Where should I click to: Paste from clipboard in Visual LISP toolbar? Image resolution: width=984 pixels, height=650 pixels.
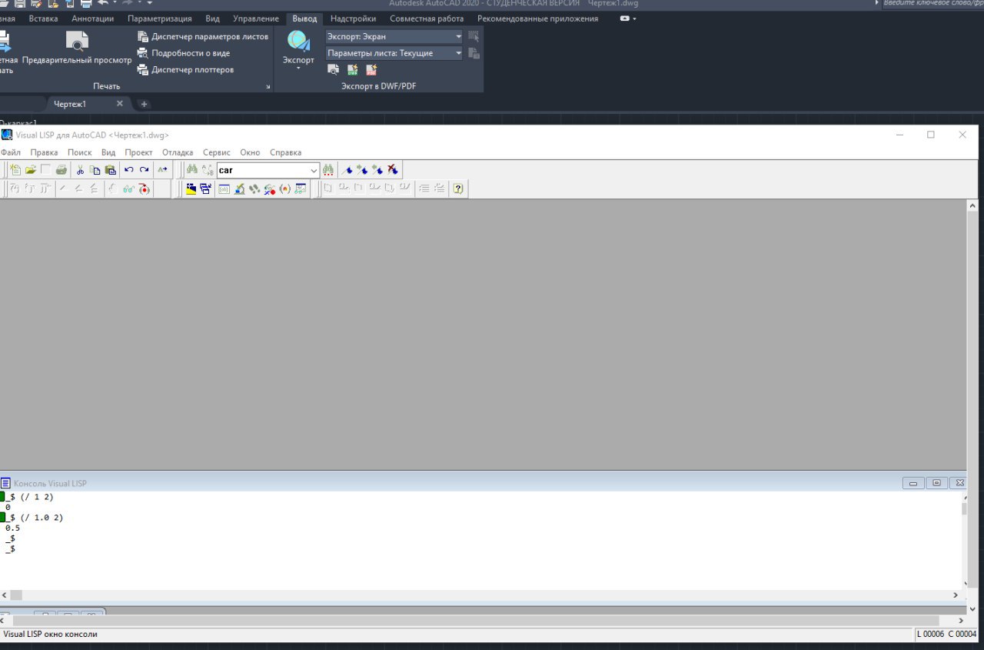[111, 170]
